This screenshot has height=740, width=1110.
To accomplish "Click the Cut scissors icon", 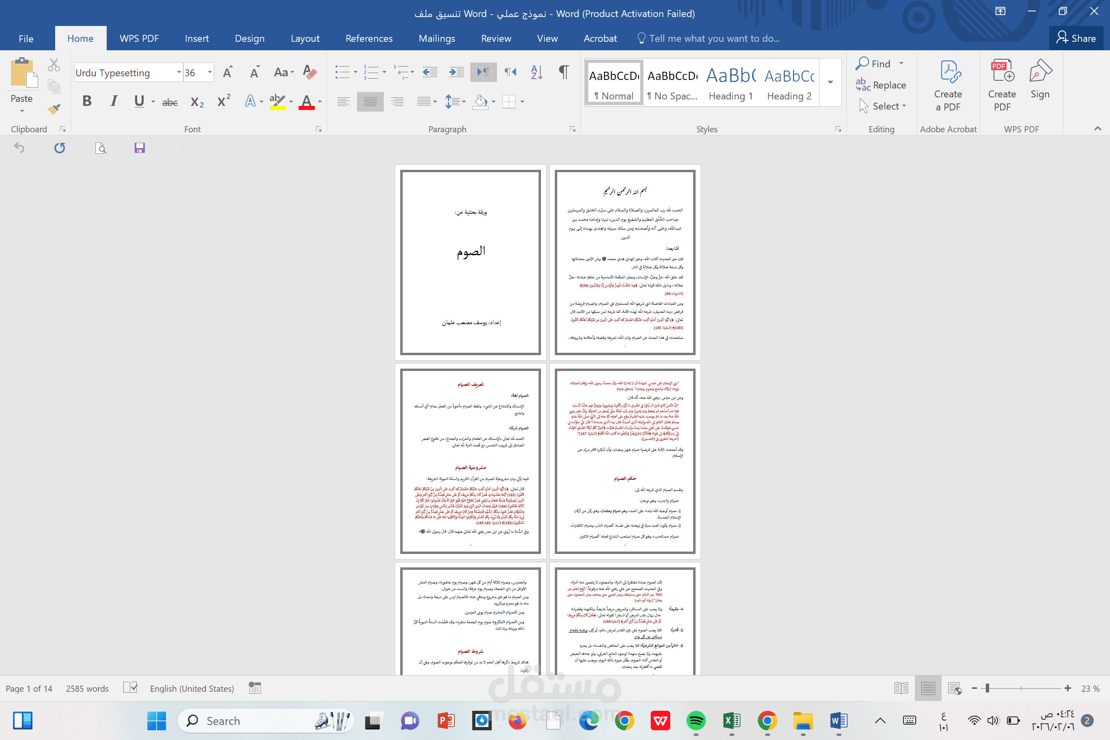I will [x=54, y=65].
